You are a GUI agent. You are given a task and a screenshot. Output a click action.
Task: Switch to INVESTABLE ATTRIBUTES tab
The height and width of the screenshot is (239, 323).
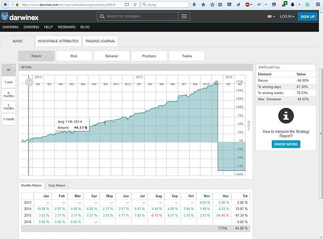[x=58, y=41]
